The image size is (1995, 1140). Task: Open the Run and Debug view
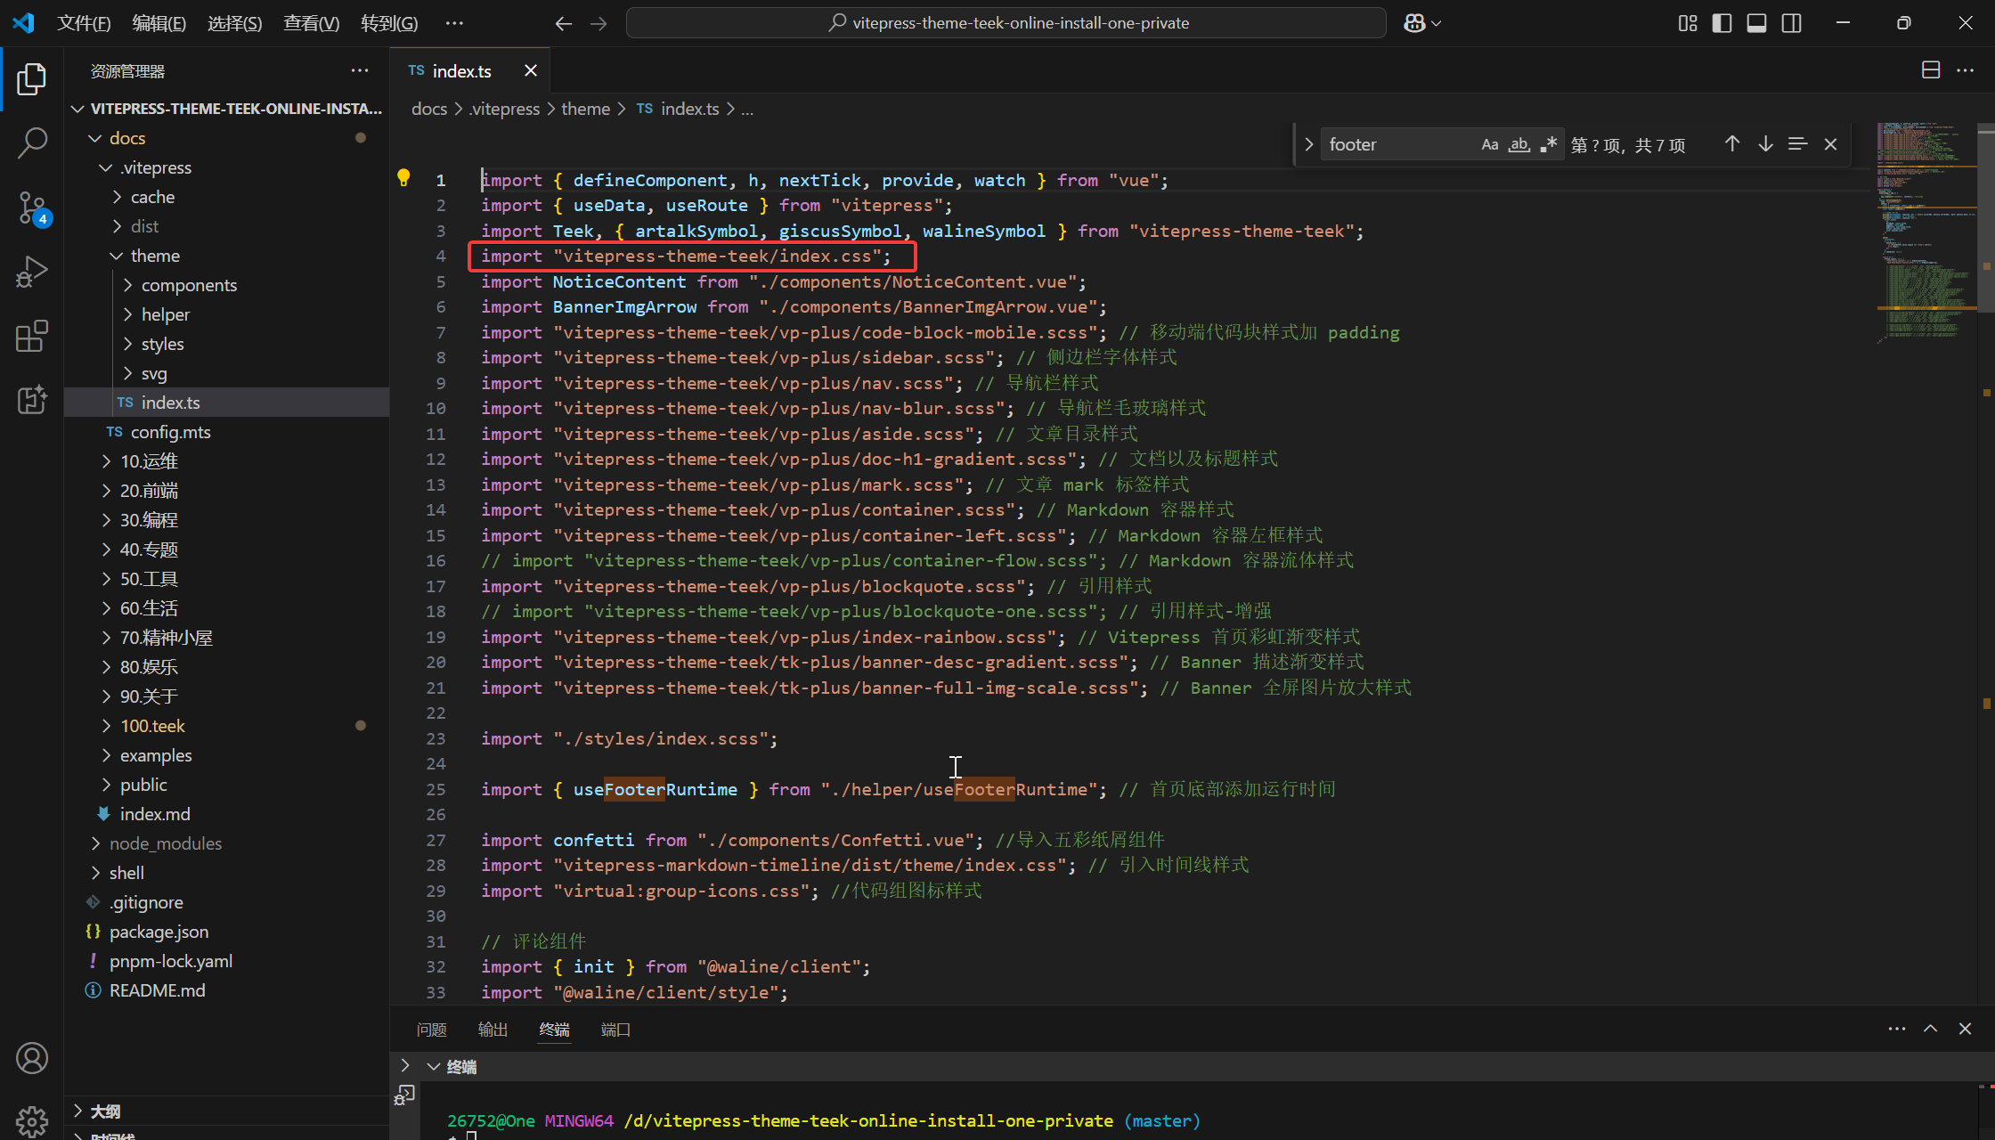pos(32,272)
